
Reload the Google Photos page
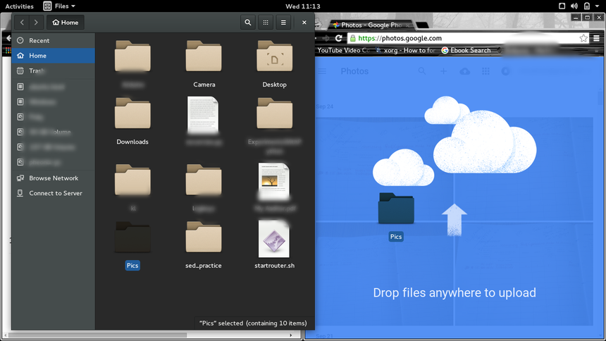(x=339, y=38)
